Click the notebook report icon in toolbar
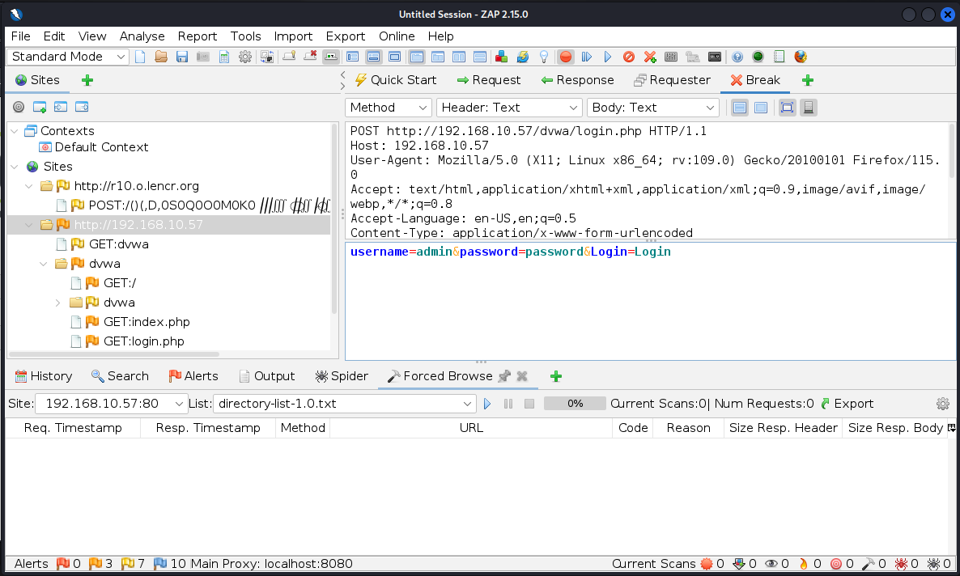 (x=779, y=57)
